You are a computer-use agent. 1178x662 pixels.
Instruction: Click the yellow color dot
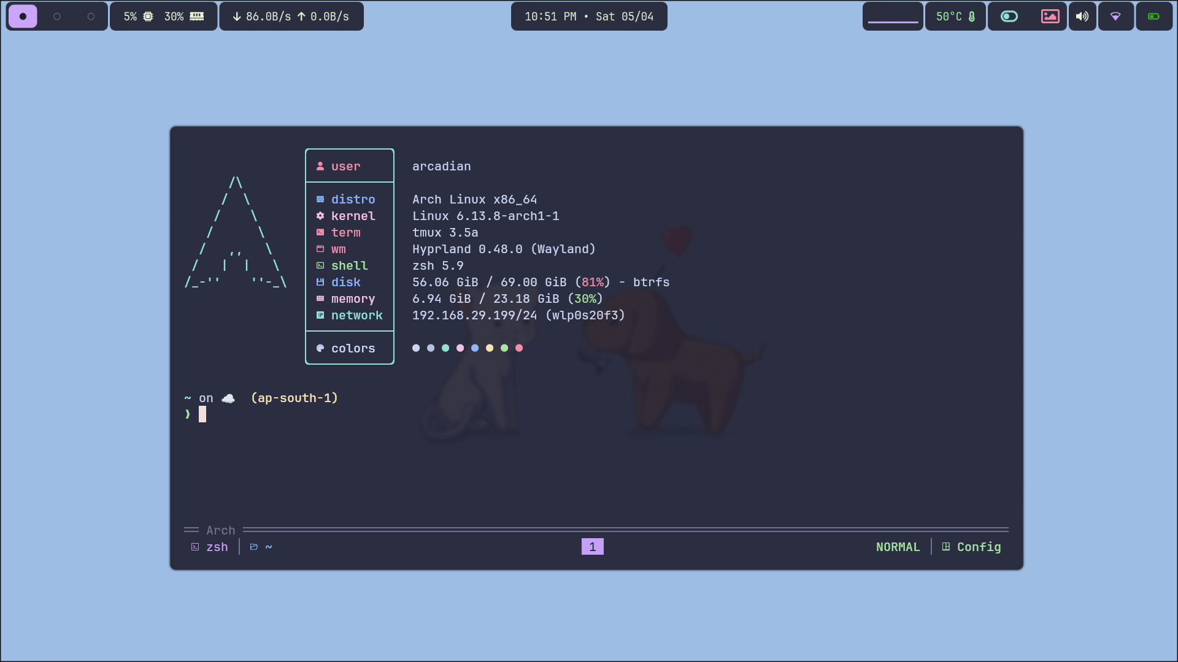[490, 348]
